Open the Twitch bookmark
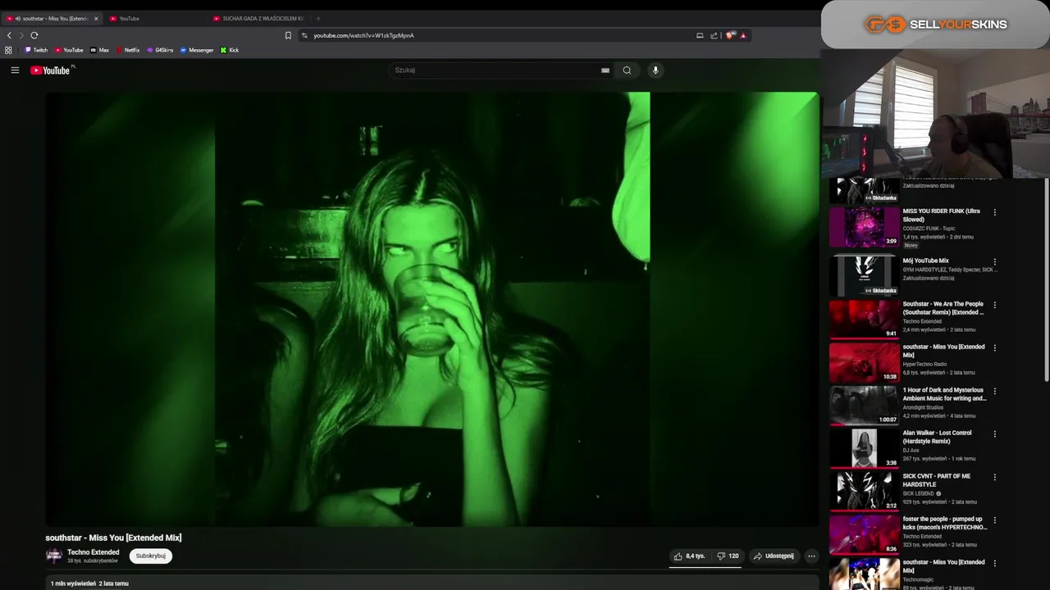This screenshot has width=1050, height=590. coord(36,50)
